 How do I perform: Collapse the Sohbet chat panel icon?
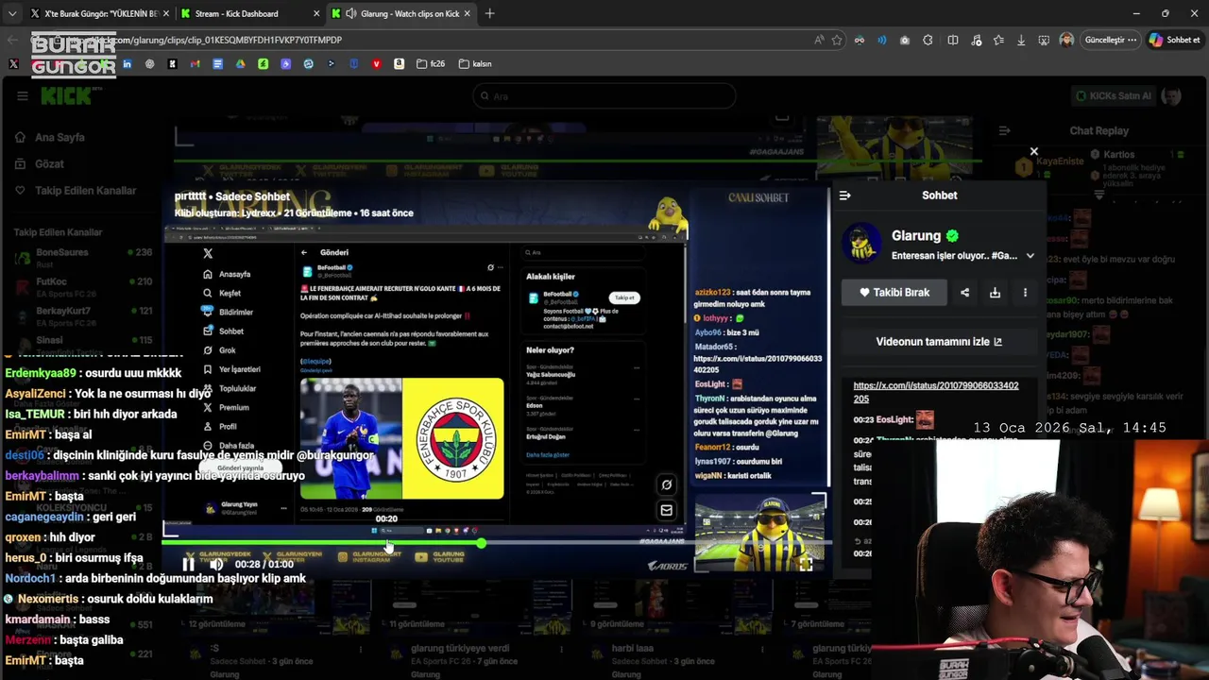pyautogui.click(x=844, y=195)
